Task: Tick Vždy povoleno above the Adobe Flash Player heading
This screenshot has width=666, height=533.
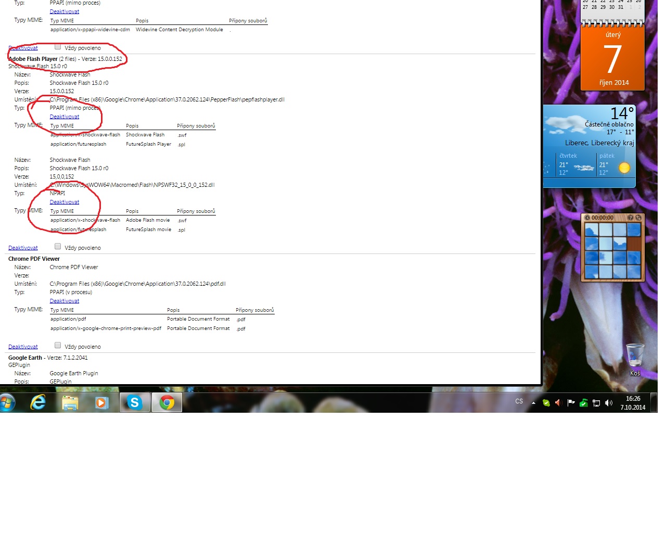Action: tap(58, 47)
